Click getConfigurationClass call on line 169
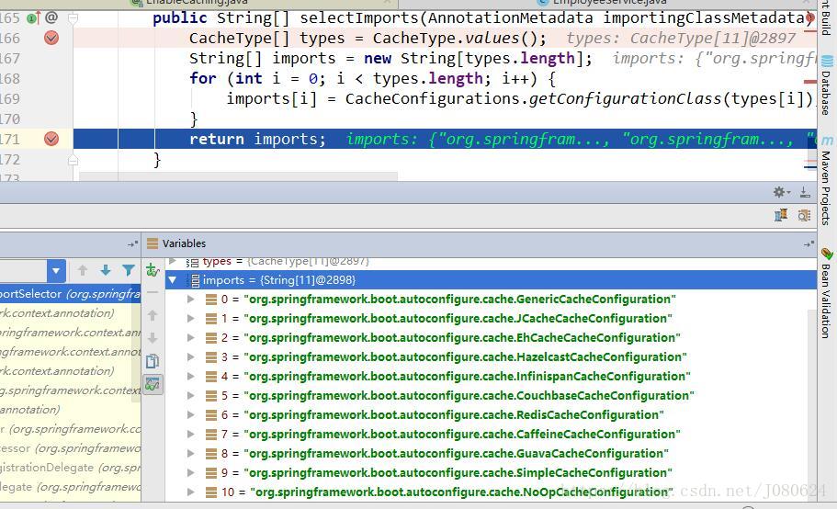Screen dimensions: 837x509 [625, 98]
